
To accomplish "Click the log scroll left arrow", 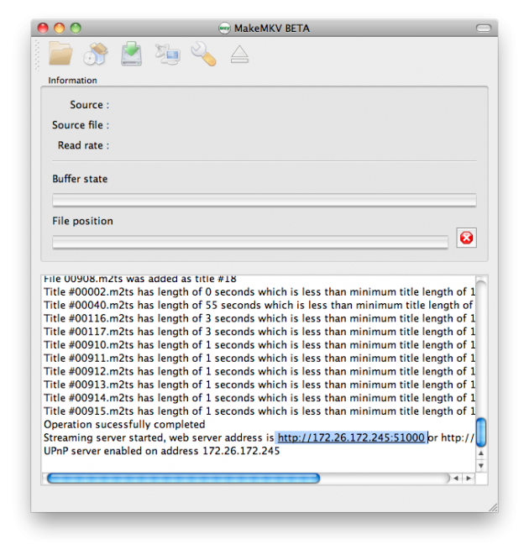I will click(x=456, y=478).
